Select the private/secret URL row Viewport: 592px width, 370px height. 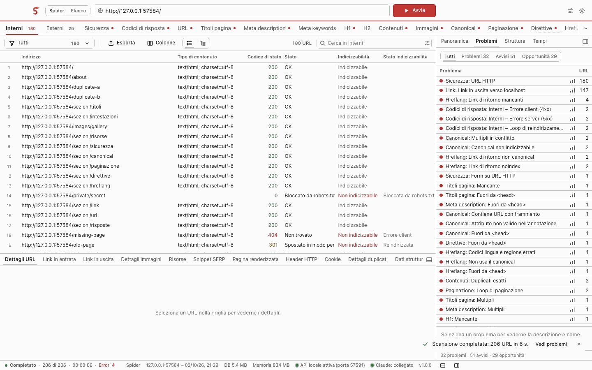pyautogui.click(x=218, y=196)
